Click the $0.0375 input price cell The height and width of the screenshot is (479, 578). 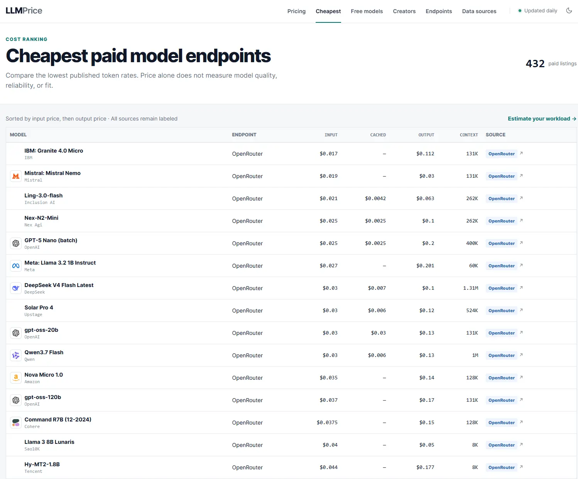point(327,423)
